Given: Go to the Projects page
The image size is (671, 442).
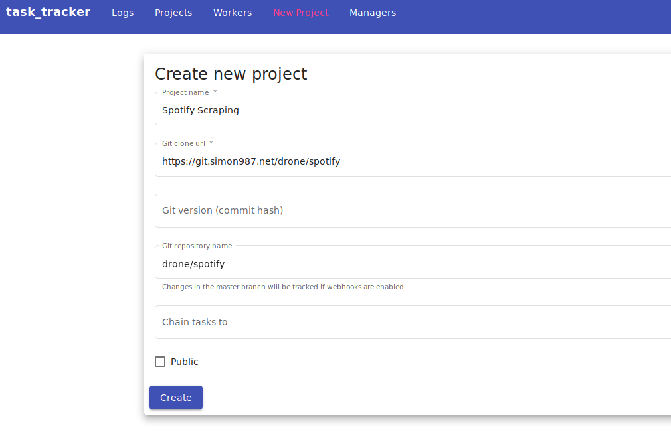Looking at the screenshot, I should tap(173, 13).
